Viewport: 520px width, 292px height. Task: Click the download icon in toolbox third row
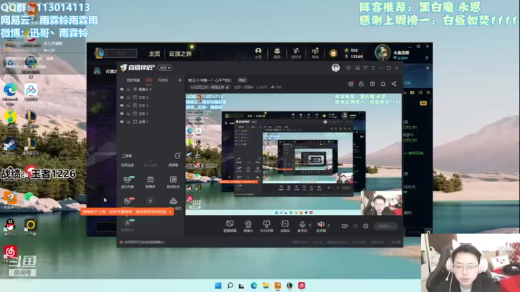pos(150,201)
